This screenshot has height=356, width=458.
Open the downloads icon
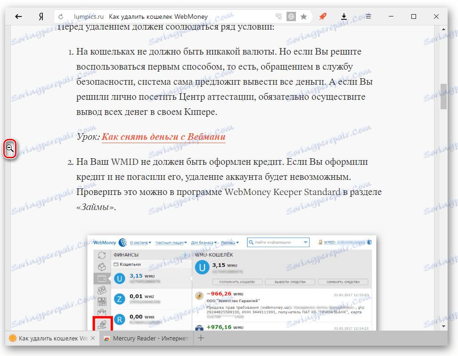click(x=344, y=16)
